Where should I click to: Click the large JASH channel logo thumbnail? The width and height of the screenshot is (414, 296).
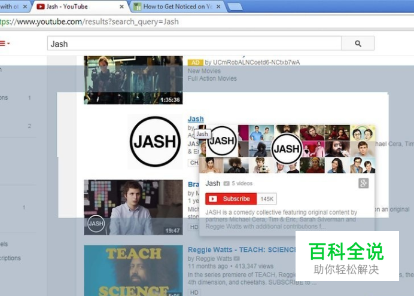[156, 141]
